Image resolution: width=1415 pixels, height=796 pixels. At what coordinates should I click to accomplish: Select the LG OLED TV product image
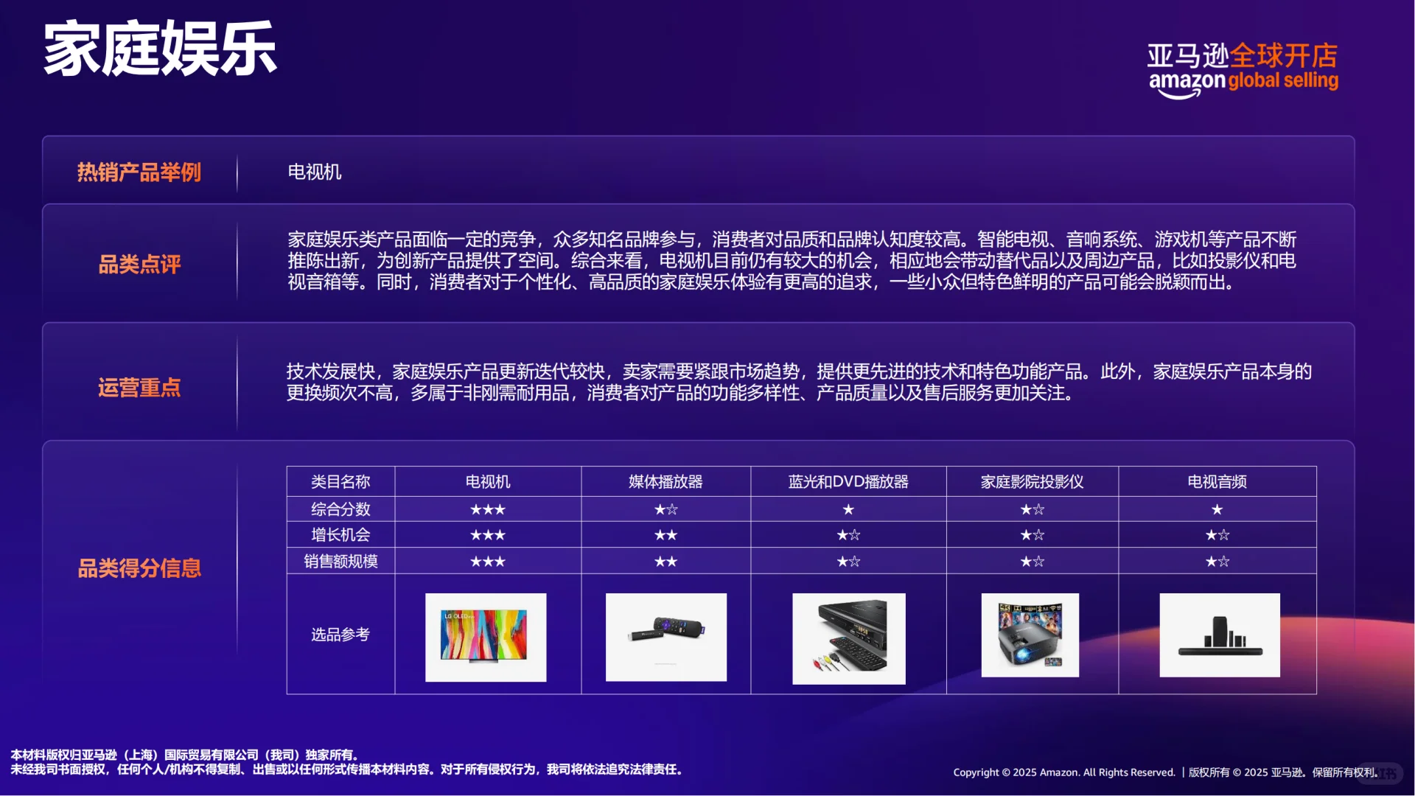(484, 638)
